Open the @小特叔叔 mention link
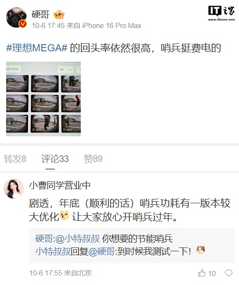The image size is (239, 285). 77,238
